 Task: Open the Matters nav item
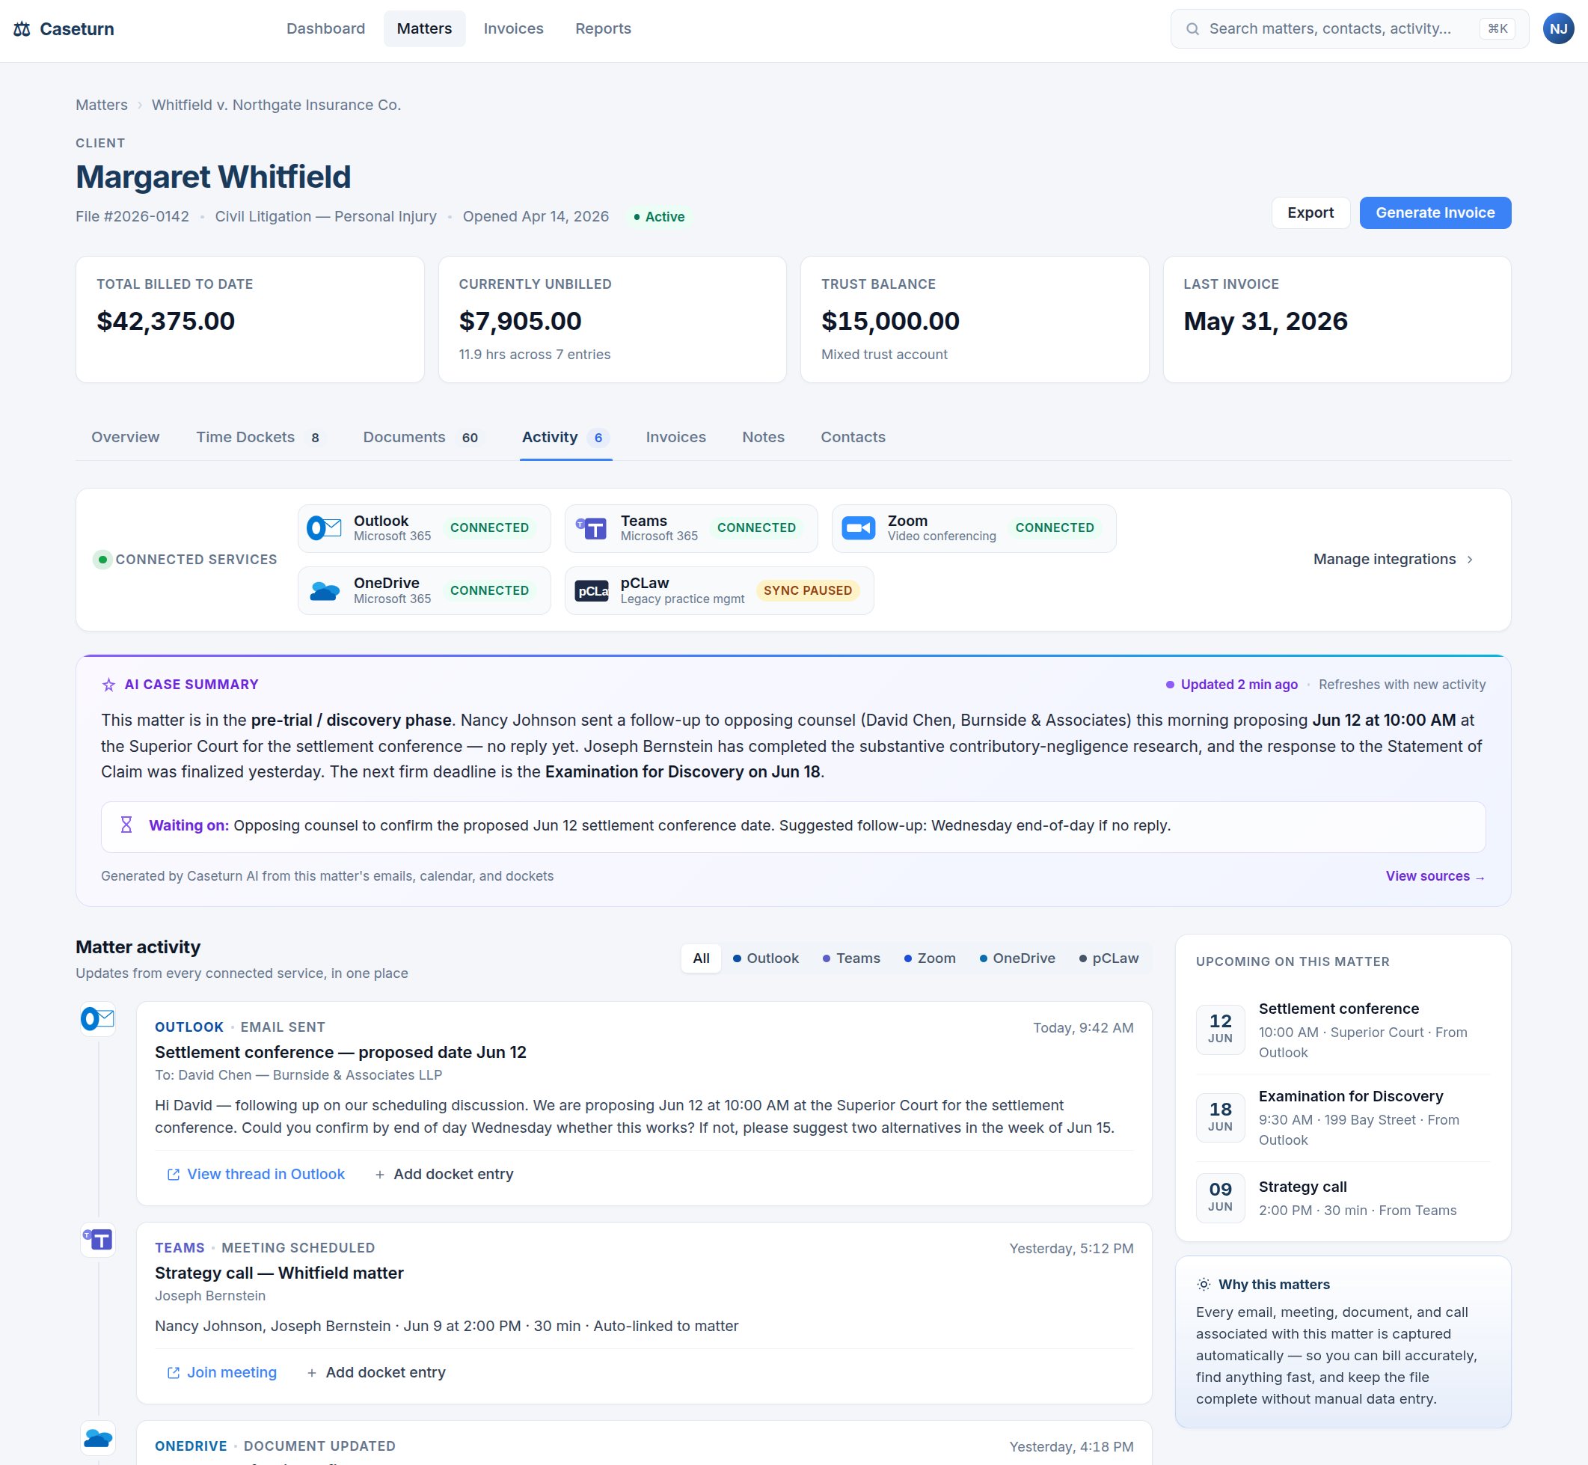click(x=424, y=29)
